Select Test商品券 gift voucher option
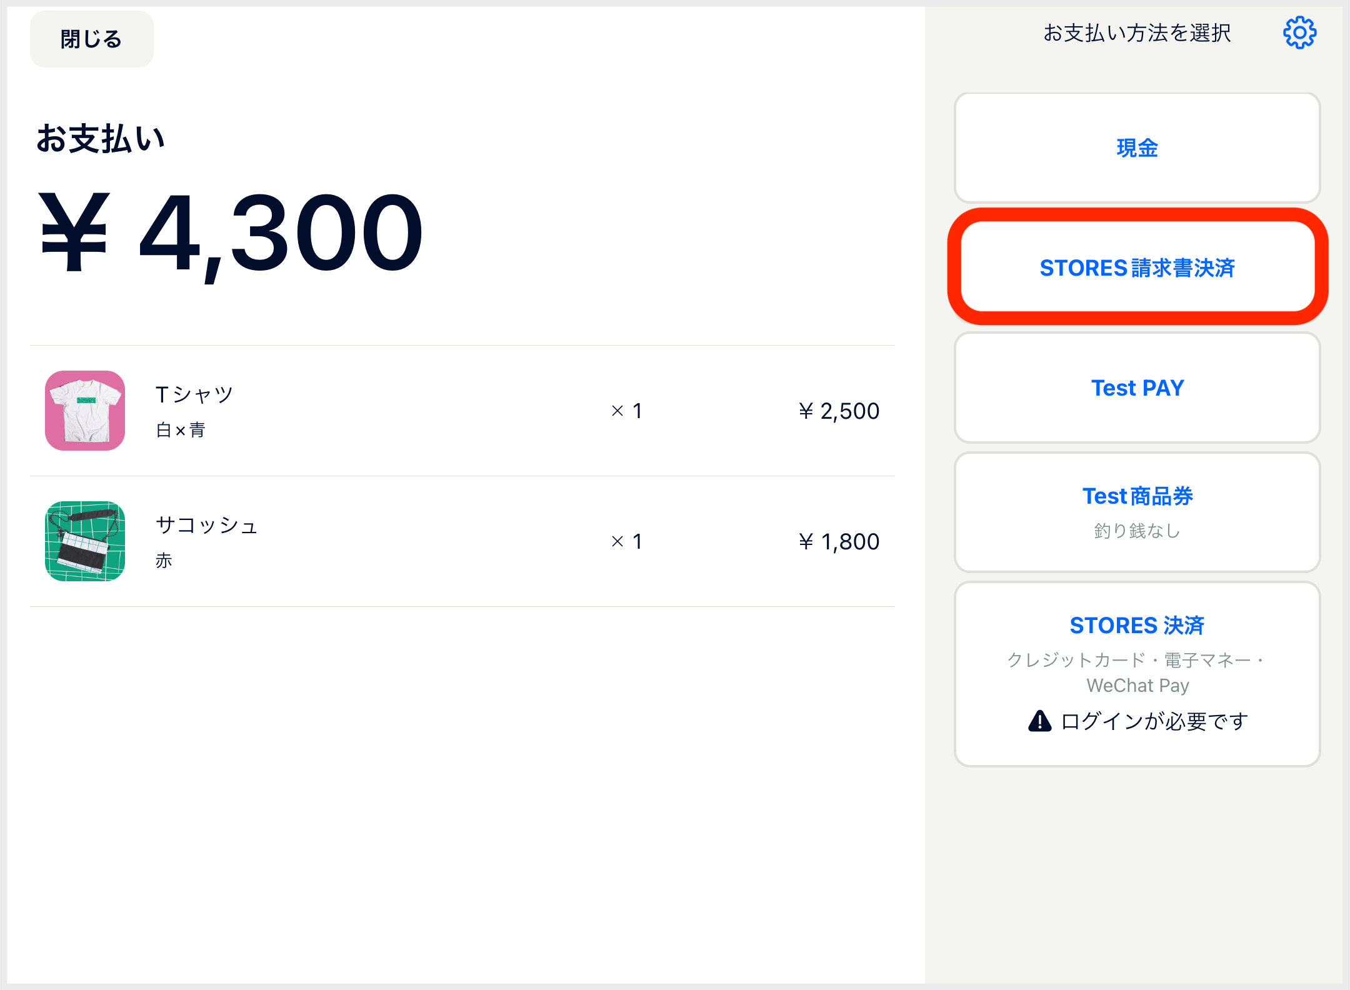Screen dimensions: 1350x990 tap(1137, 512)
